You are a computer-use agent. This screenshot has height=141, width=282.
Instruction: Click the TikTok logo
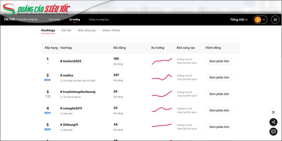(x=9, y=19)
